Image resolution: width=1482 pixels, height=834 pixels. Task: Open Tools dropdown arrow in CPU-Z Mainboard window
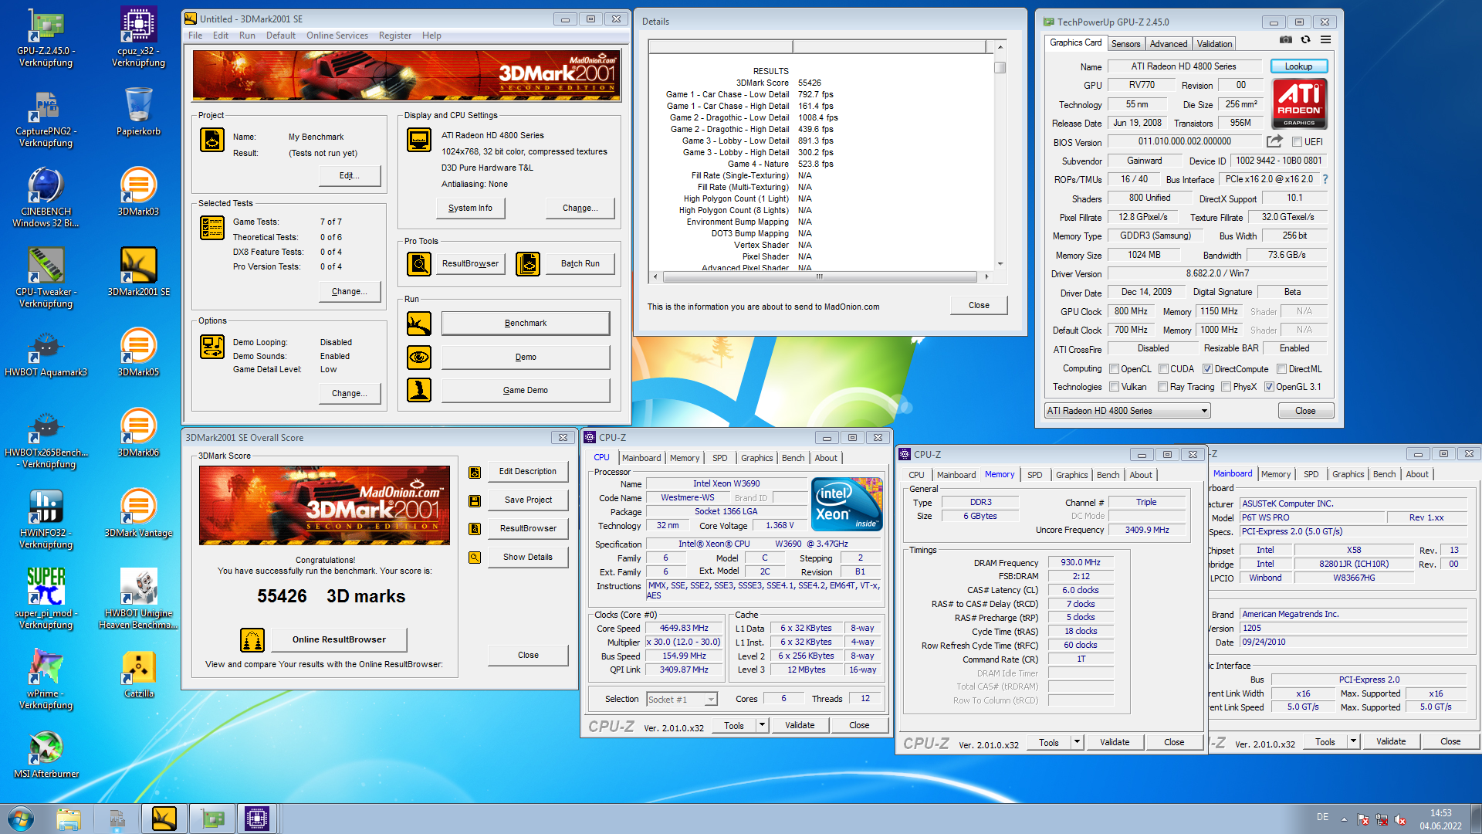[x=1353, y=741]
